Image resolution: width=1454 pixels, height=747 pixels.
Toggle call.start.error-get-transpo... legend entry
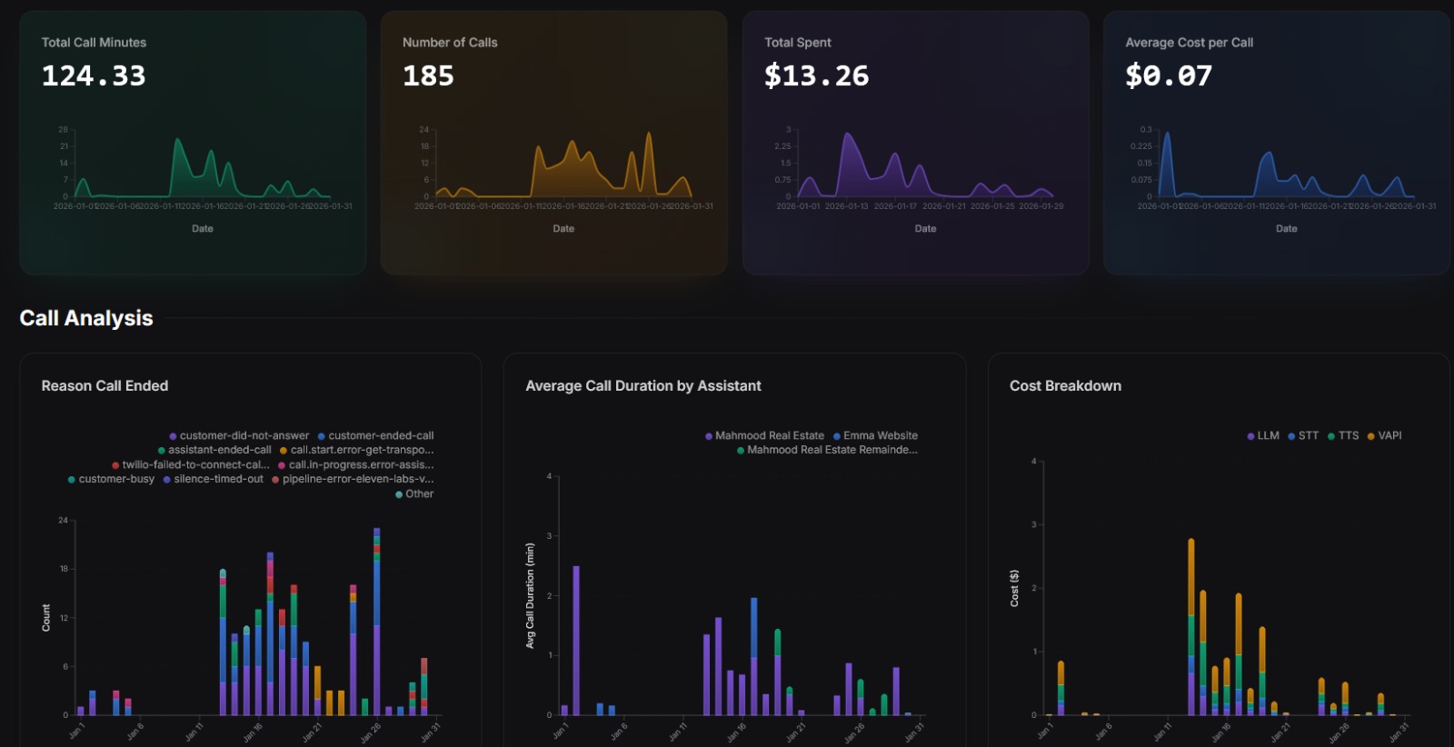pyautogui.click(x=356, y=450)
